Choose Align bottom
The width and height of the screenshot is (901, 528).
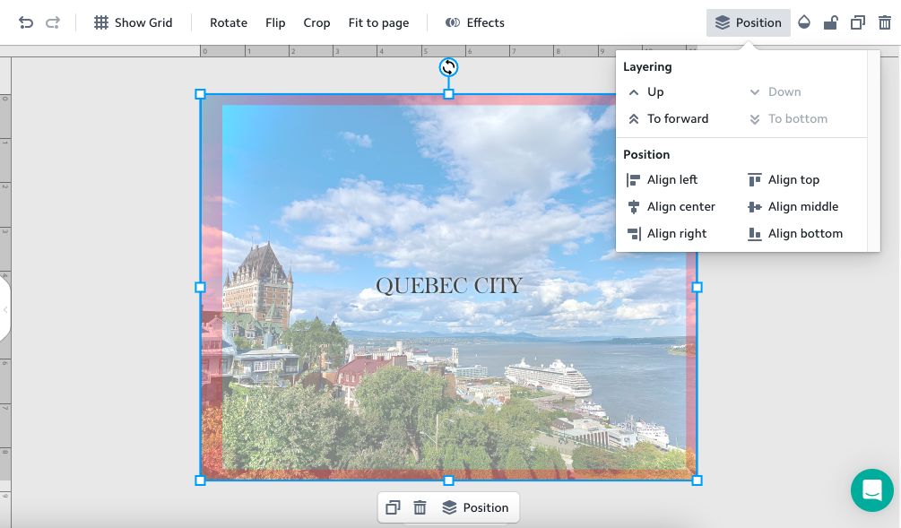click(795, 234)
